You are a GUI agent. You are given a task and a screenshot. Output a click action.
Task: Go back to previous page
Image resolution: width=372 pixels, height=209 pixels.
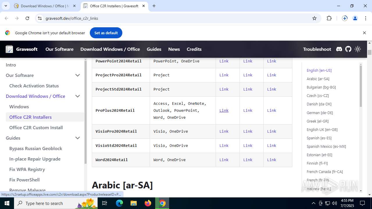pyautogui.click(x=6, y=18)
